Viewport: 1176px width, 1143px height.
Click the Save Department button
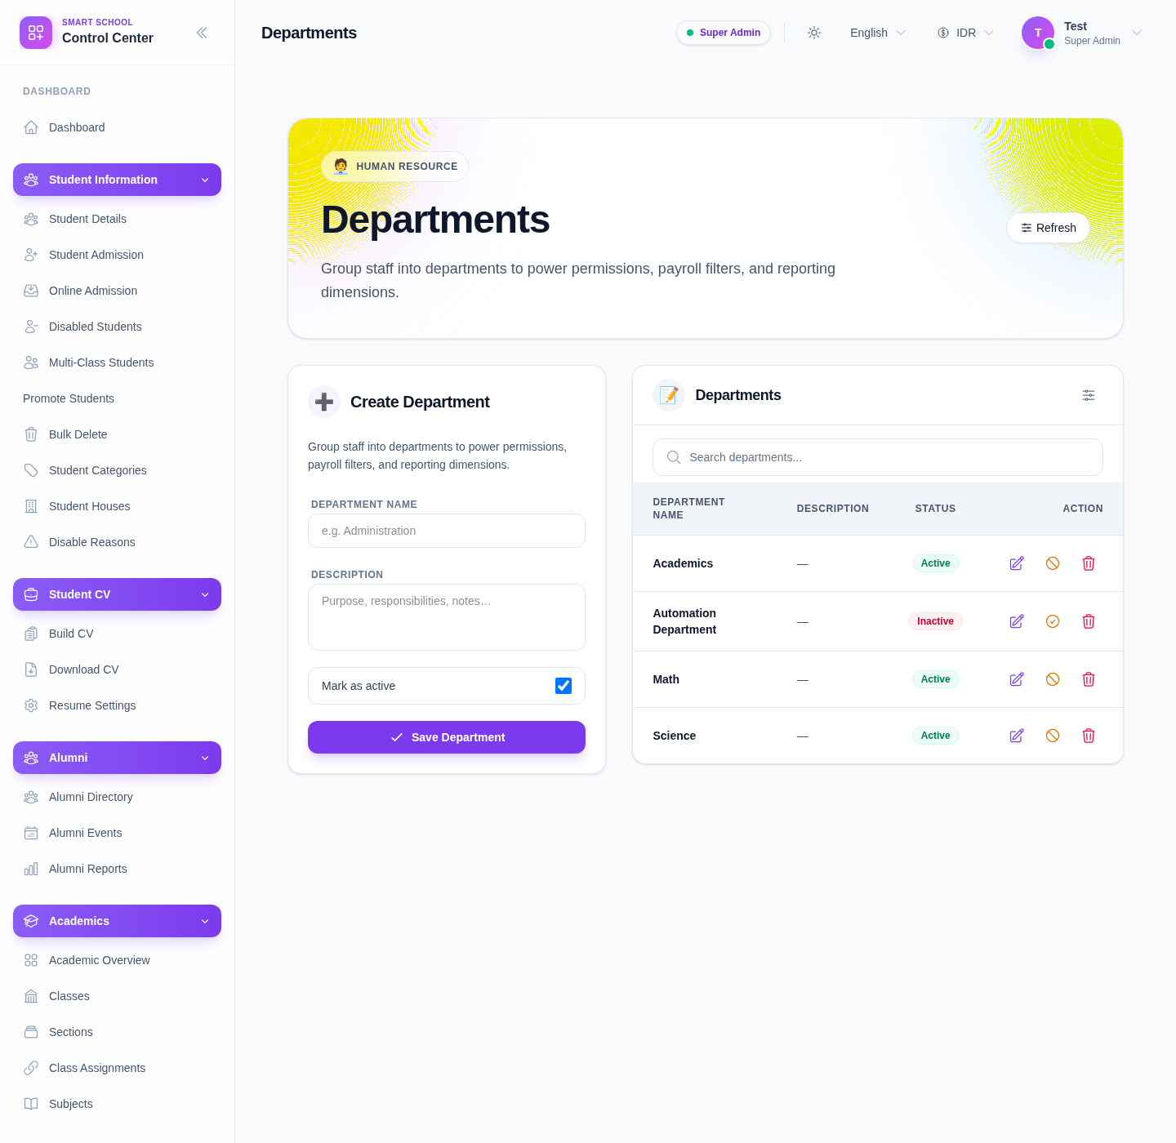click(x=447, y=737)
